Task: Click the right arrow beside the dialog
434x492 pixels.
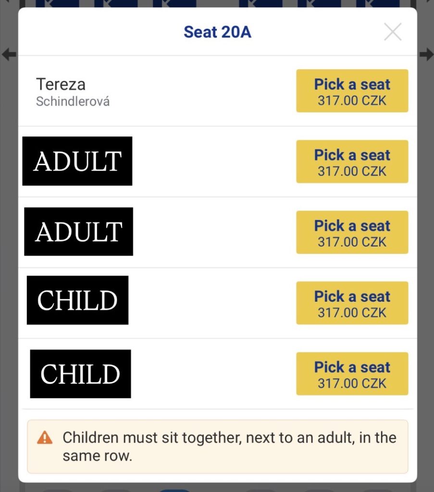Action: click(x=426, y=54)
